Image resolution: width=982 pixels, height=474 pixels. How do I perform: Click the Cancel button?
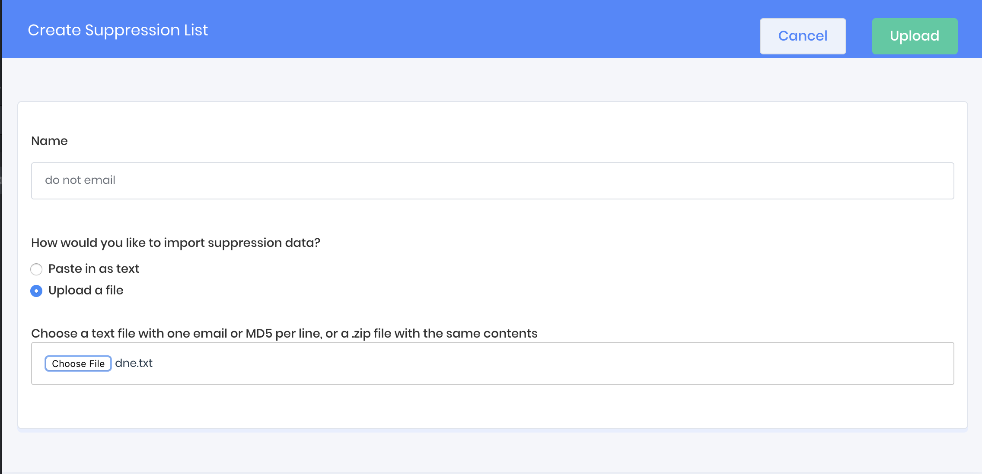[803, 36]
